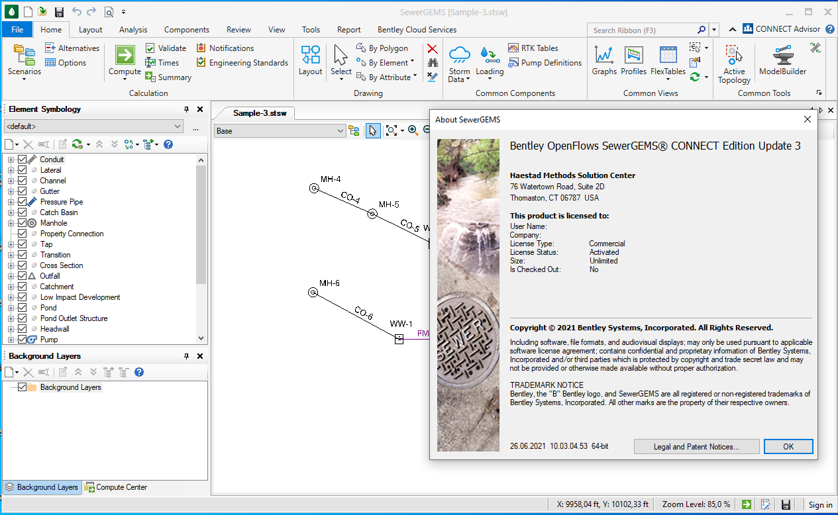Open the Notifications window
Screen dimensions: 838x515
225,48
